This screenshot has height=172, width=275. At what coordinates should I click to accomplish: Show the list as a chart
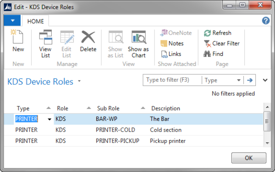[x=138, y=44]
